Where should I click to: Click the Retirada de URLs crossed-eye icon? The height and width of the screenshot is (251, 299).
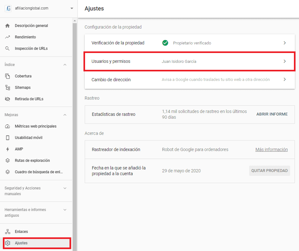(x=7, y=99)
